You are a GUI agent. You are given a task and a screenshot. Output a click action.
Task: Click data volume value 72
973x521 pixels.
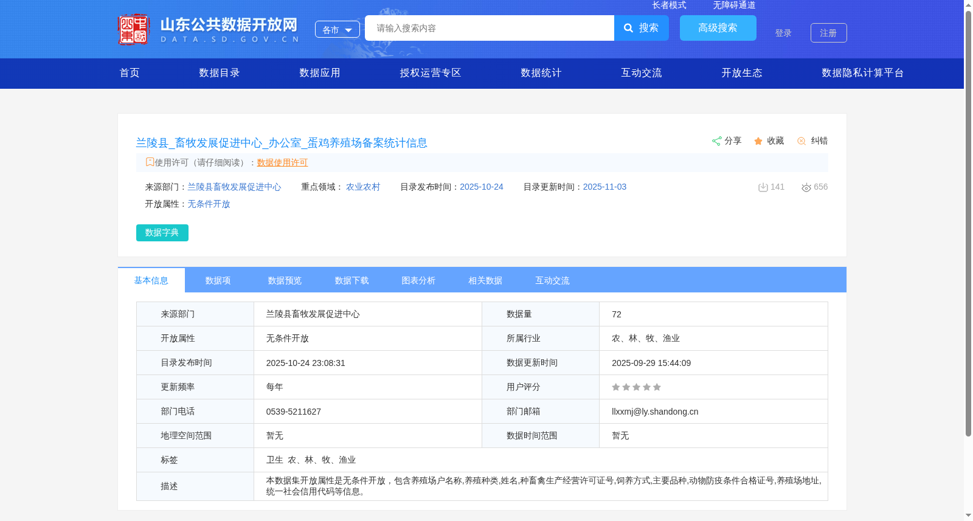(x=617, y=314)
